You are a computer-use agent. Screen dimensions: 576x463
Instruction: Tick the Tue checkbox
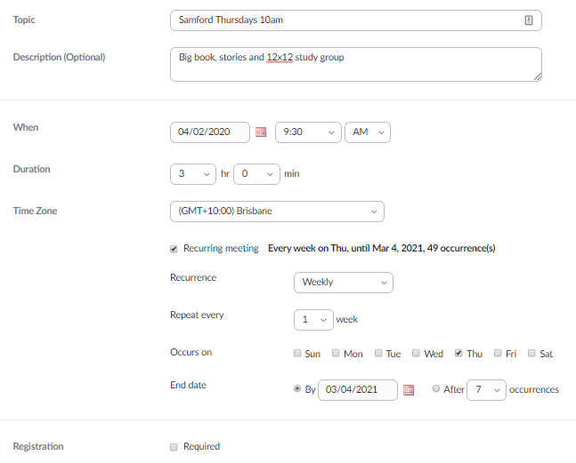378,353
